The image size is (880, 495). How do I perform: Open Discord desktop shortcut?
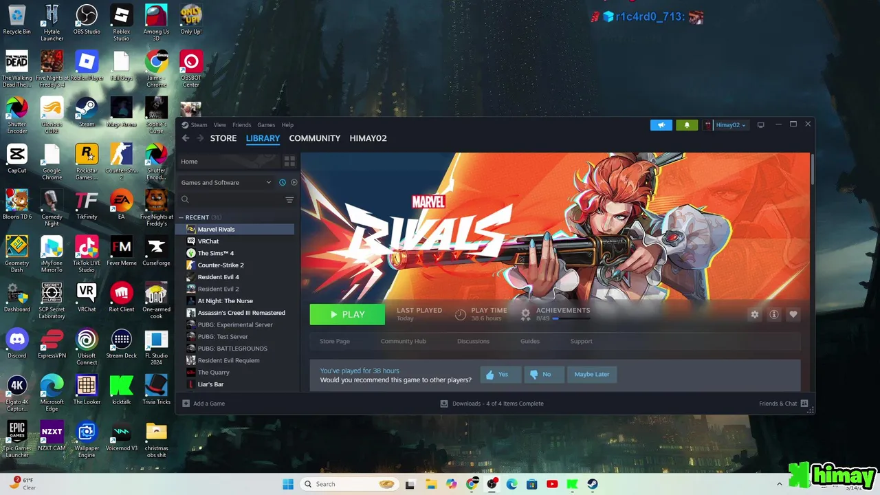coord(16,344)
